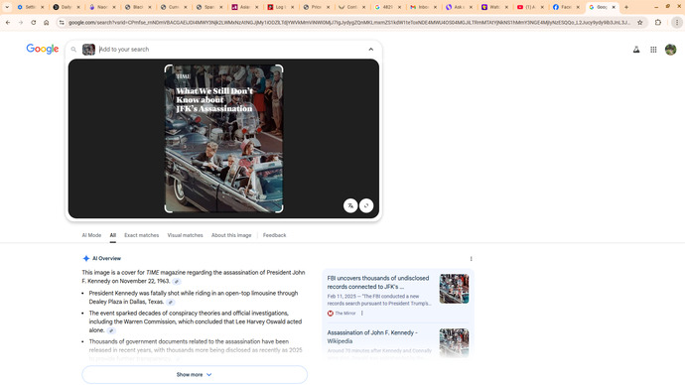Select the All results tab
The width and height of the screenshot is (685, 385).
pyautogui.click(x=113, y=235)
